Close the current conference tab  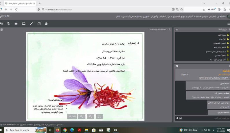pos(34,3)
